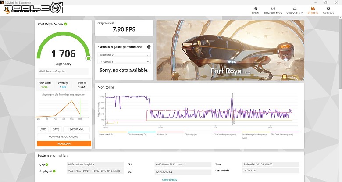This screenshot has width=342, height=182.
Task: Click the Port Royal preview image
Action: tap(230, 50)
